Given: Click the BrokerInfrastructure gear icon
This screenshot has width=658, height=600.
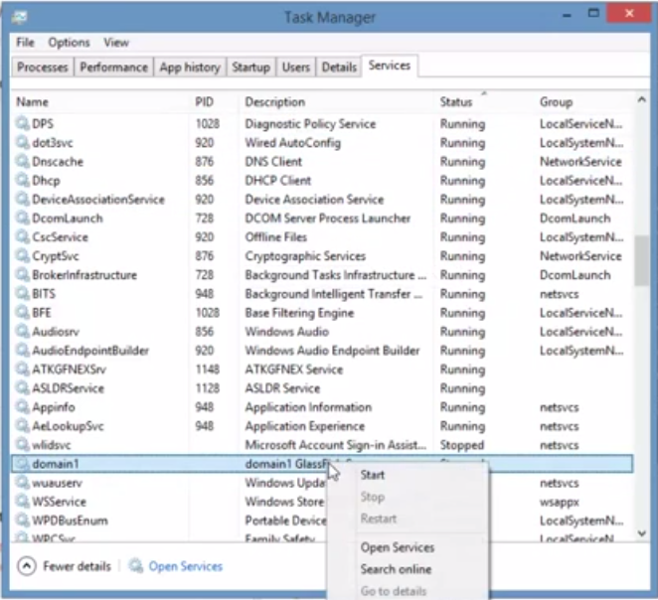Looking at the screenshot, I should (x=22, y=274).
